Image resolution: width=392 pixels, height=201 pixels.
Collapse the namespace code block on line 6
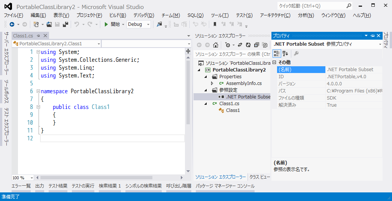pos(38,91)
